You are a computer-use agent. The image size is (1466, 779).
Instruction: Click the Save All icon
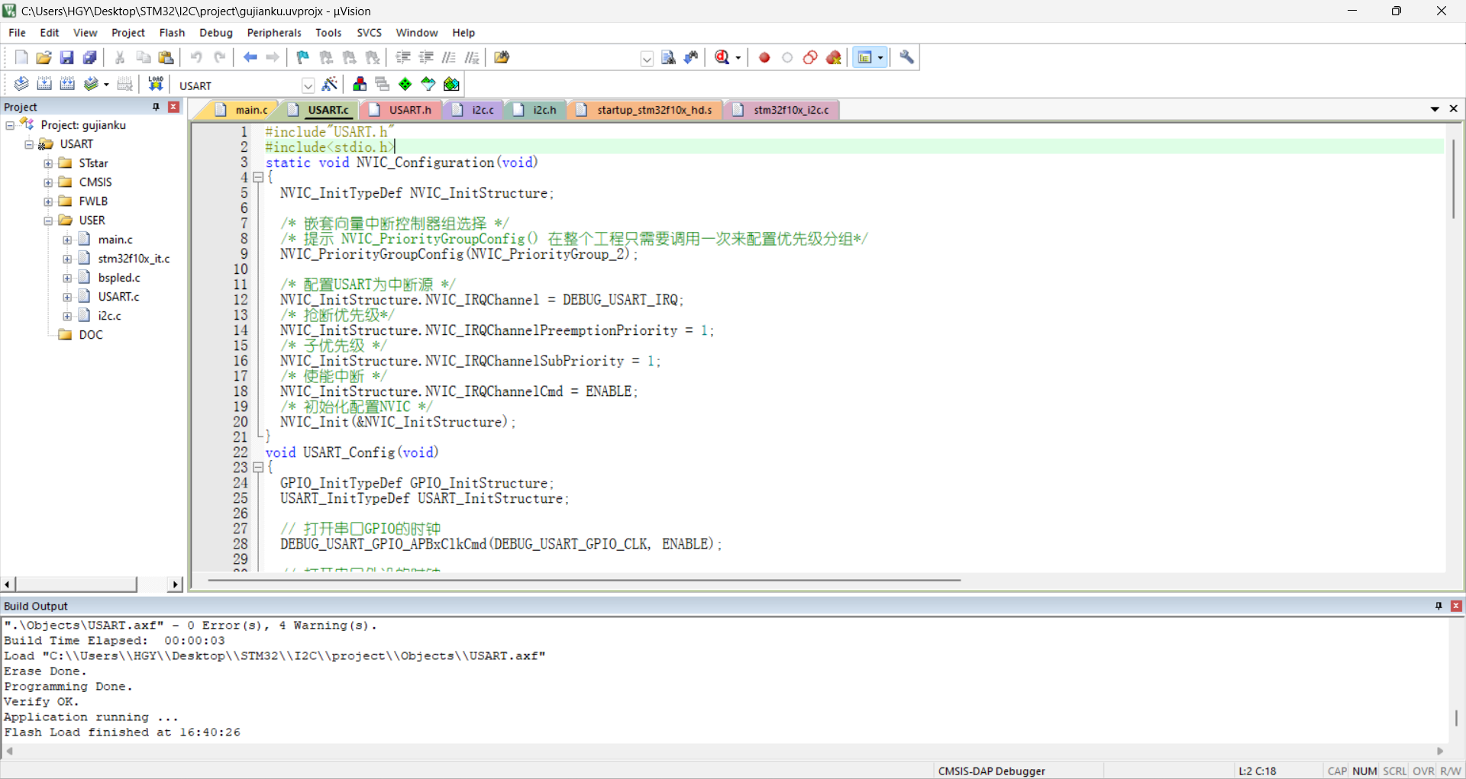coord(90,57)
